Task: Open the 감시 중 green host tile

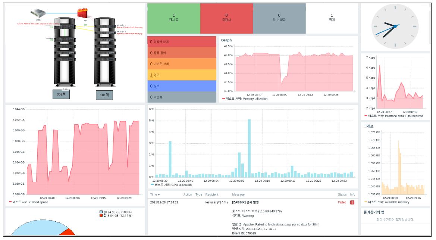Action: [x=174, y=19]
